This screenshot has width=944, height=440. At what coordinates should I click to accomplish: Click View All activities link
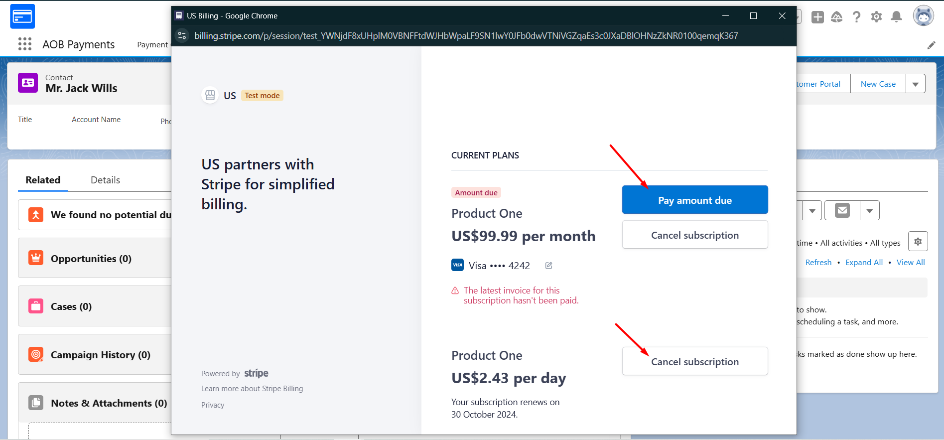click(x=911, y=263)
